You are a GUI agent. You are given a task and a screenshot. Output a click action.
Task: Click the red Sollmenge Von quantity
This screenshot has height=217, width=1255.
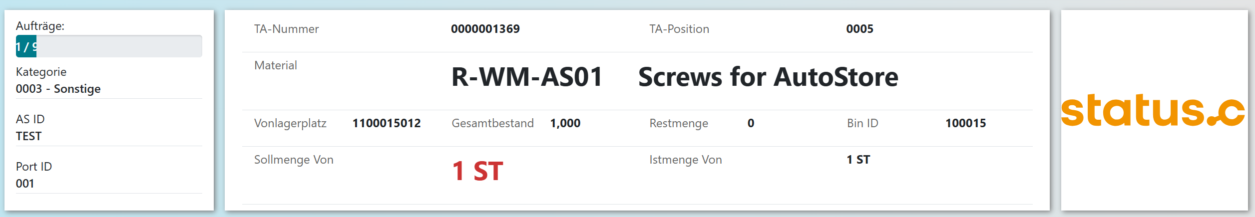(x=477, y=171)
